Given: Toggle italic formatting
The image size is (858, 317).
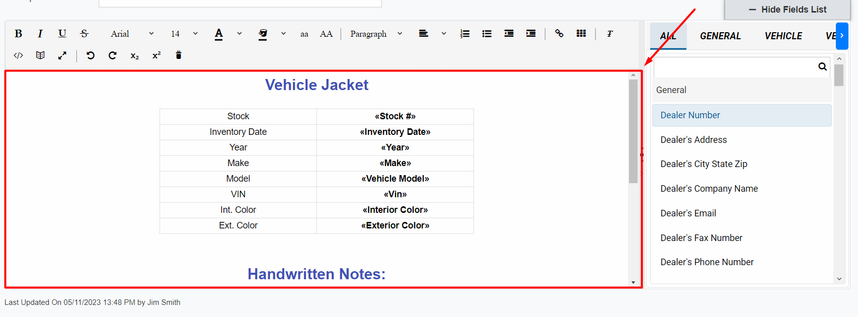Looking at the screenshot, I should (40, 34).
